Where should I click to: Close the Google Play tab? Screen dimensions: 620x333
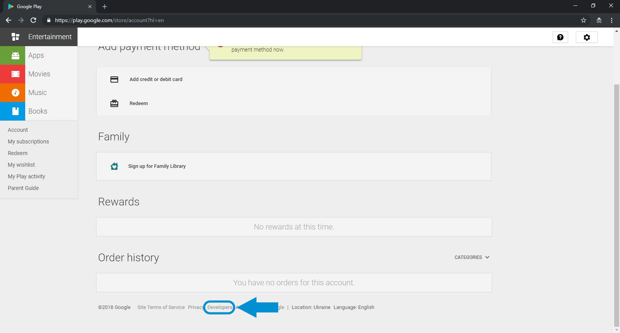tap(90, 7)
